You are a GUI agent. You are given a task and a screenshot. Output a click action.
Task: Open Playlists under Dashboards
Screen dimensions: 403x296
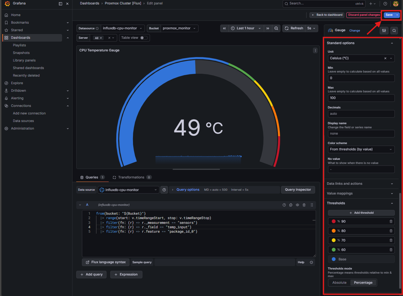[x=19, y=45]
